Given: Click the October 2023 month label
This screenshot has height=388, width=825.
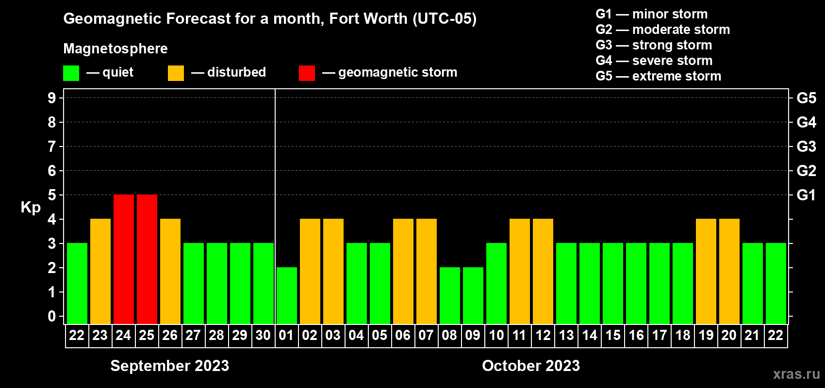Looking at the screenshot, I should [531, 366].
